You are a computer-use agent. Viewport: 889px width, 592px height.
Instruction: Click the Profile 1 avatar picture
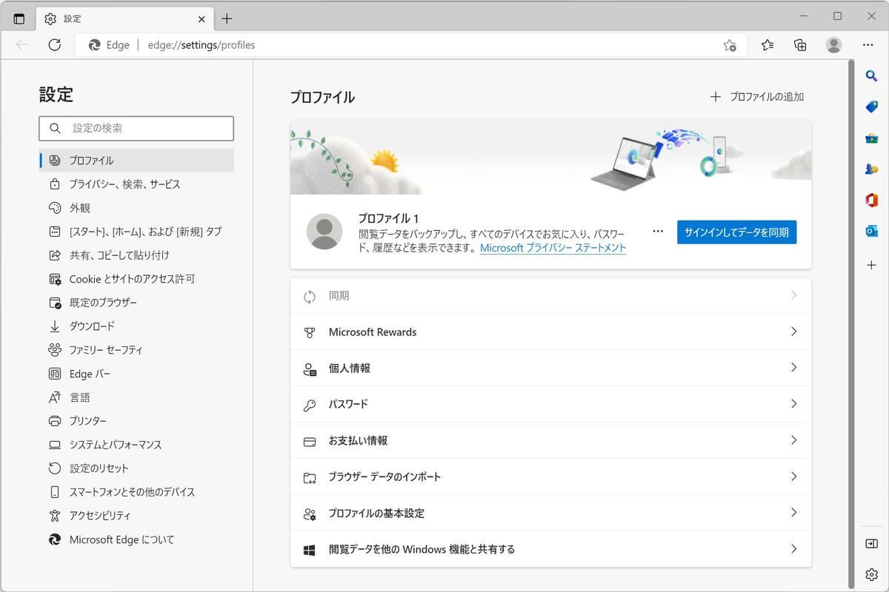[x=324, y=232]
